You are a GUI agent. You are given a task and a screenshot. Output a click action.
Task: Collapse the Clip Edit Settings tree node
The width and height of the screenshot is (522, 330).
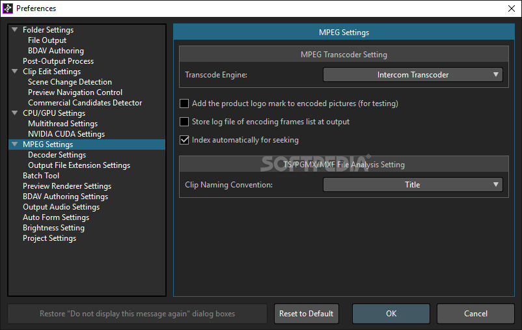[15, 71]
